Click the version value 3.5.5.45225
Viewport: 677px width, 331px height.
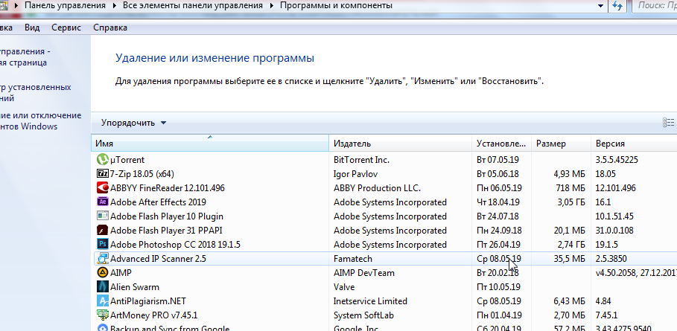coord(617,160)
